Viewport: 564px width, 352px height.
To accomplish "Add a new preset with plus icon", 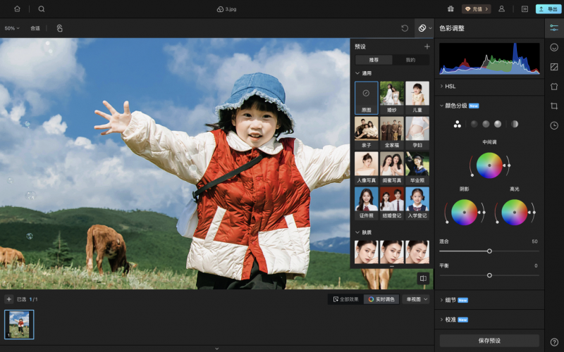I will point(427,46).
